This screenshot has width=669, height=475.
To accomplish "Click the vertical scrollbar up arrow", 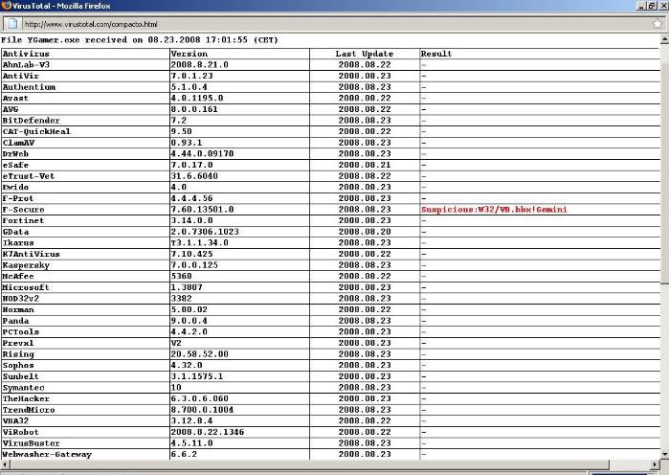I will point(665,39).
